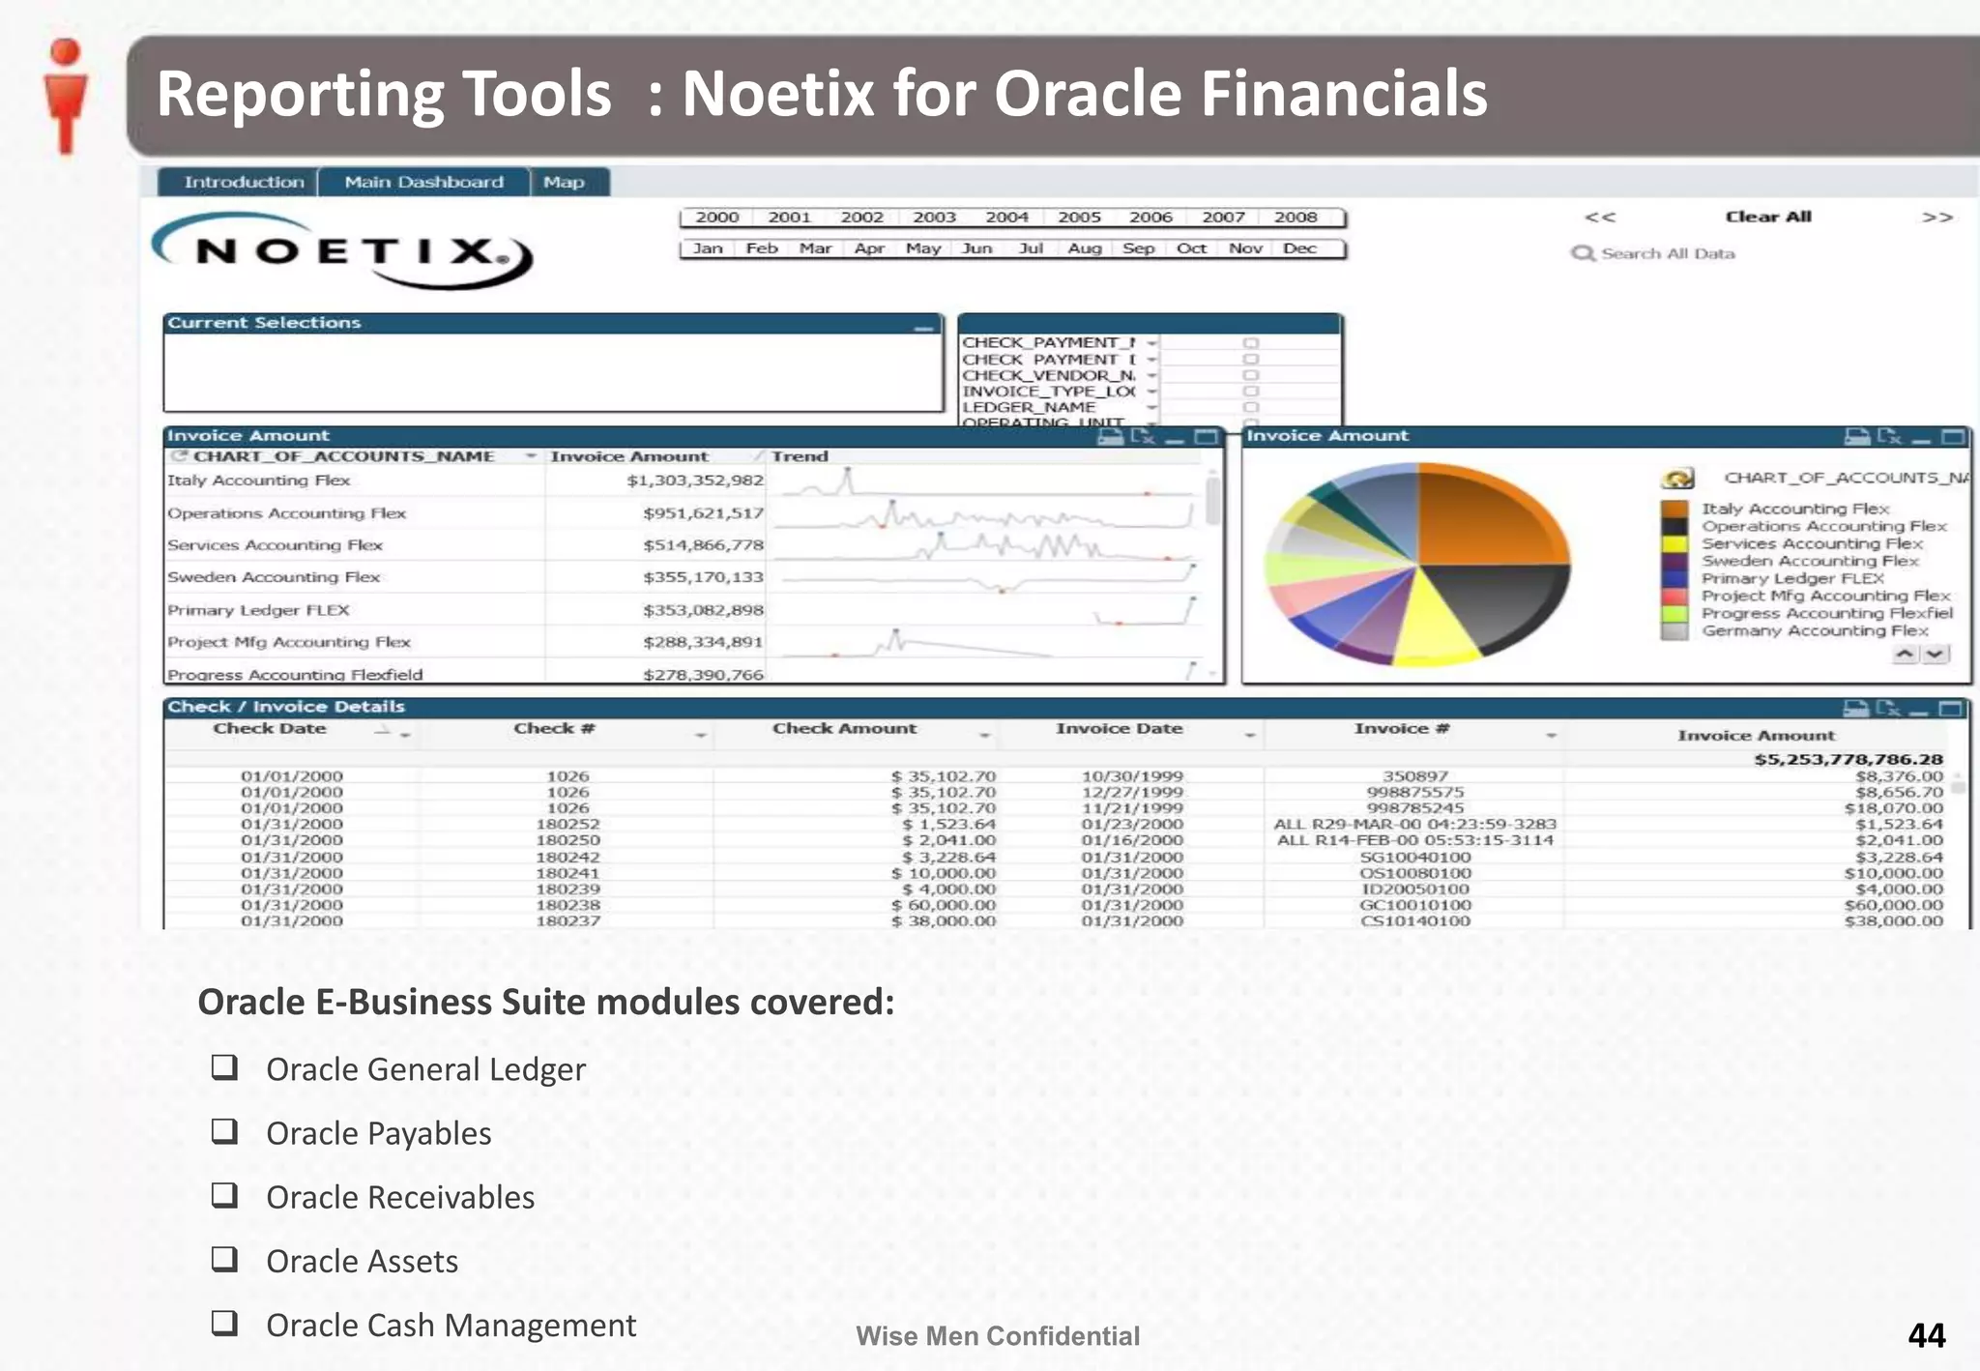Open the Invoice Date column dropdown

(x=1249, y=737)
